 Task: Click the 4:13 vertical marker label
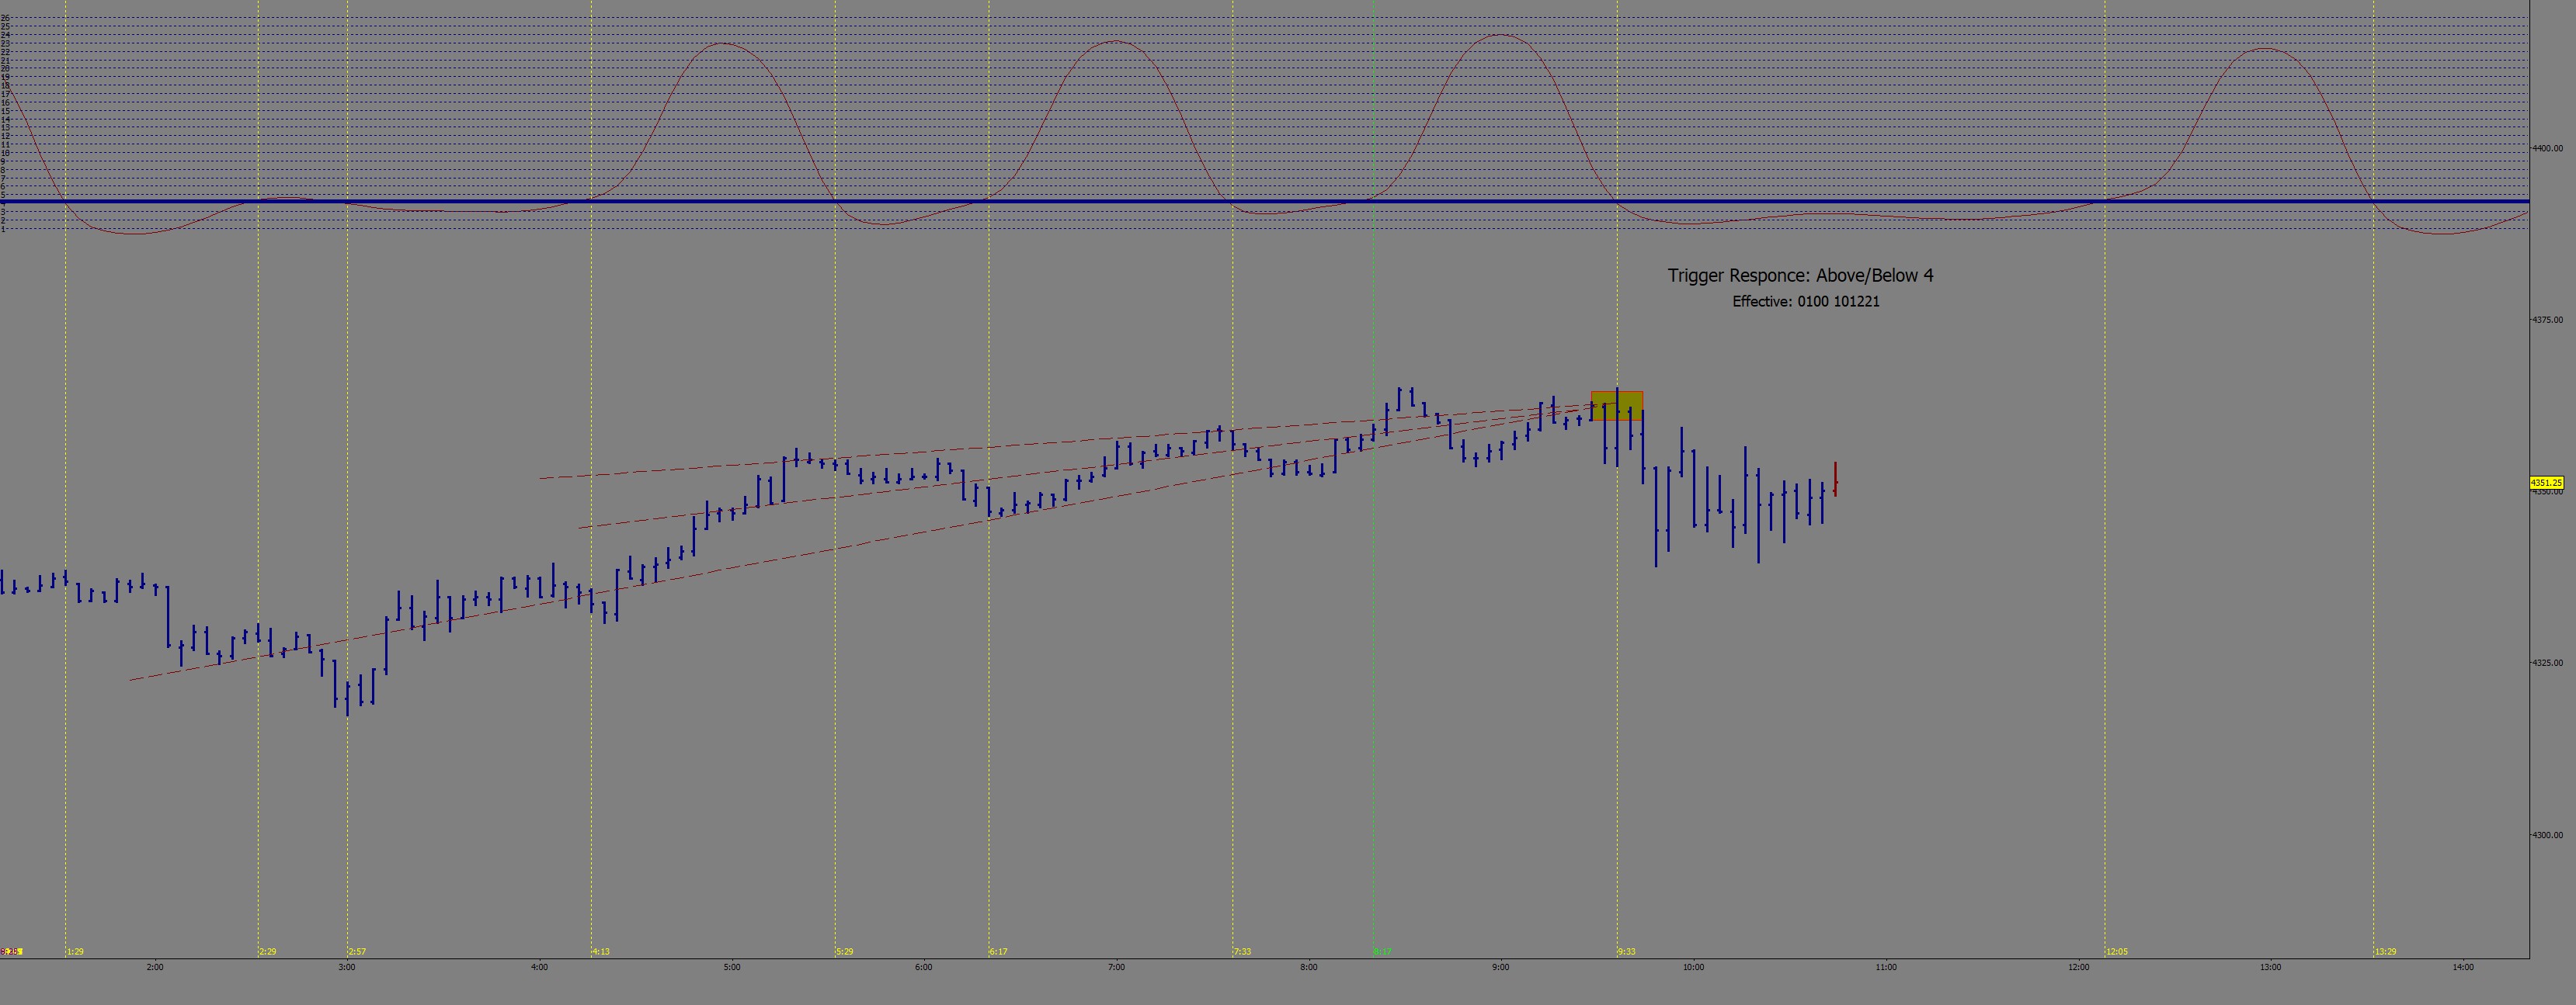pos(601,951)
